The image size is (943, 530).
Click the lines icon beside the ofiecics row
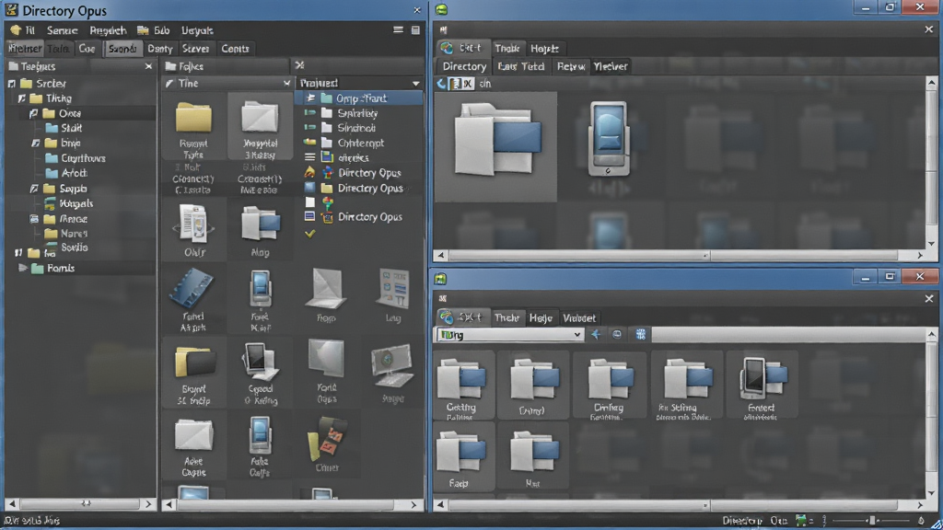tap(309, 157)
